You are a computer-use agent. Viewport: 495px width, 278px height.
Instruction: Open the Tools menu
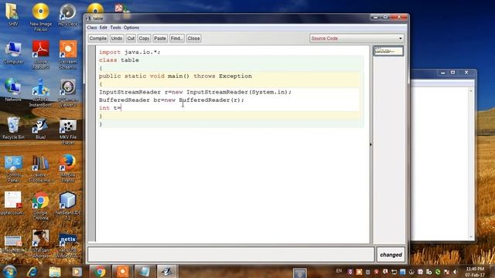pyautogui.click(x=115, y=28)
